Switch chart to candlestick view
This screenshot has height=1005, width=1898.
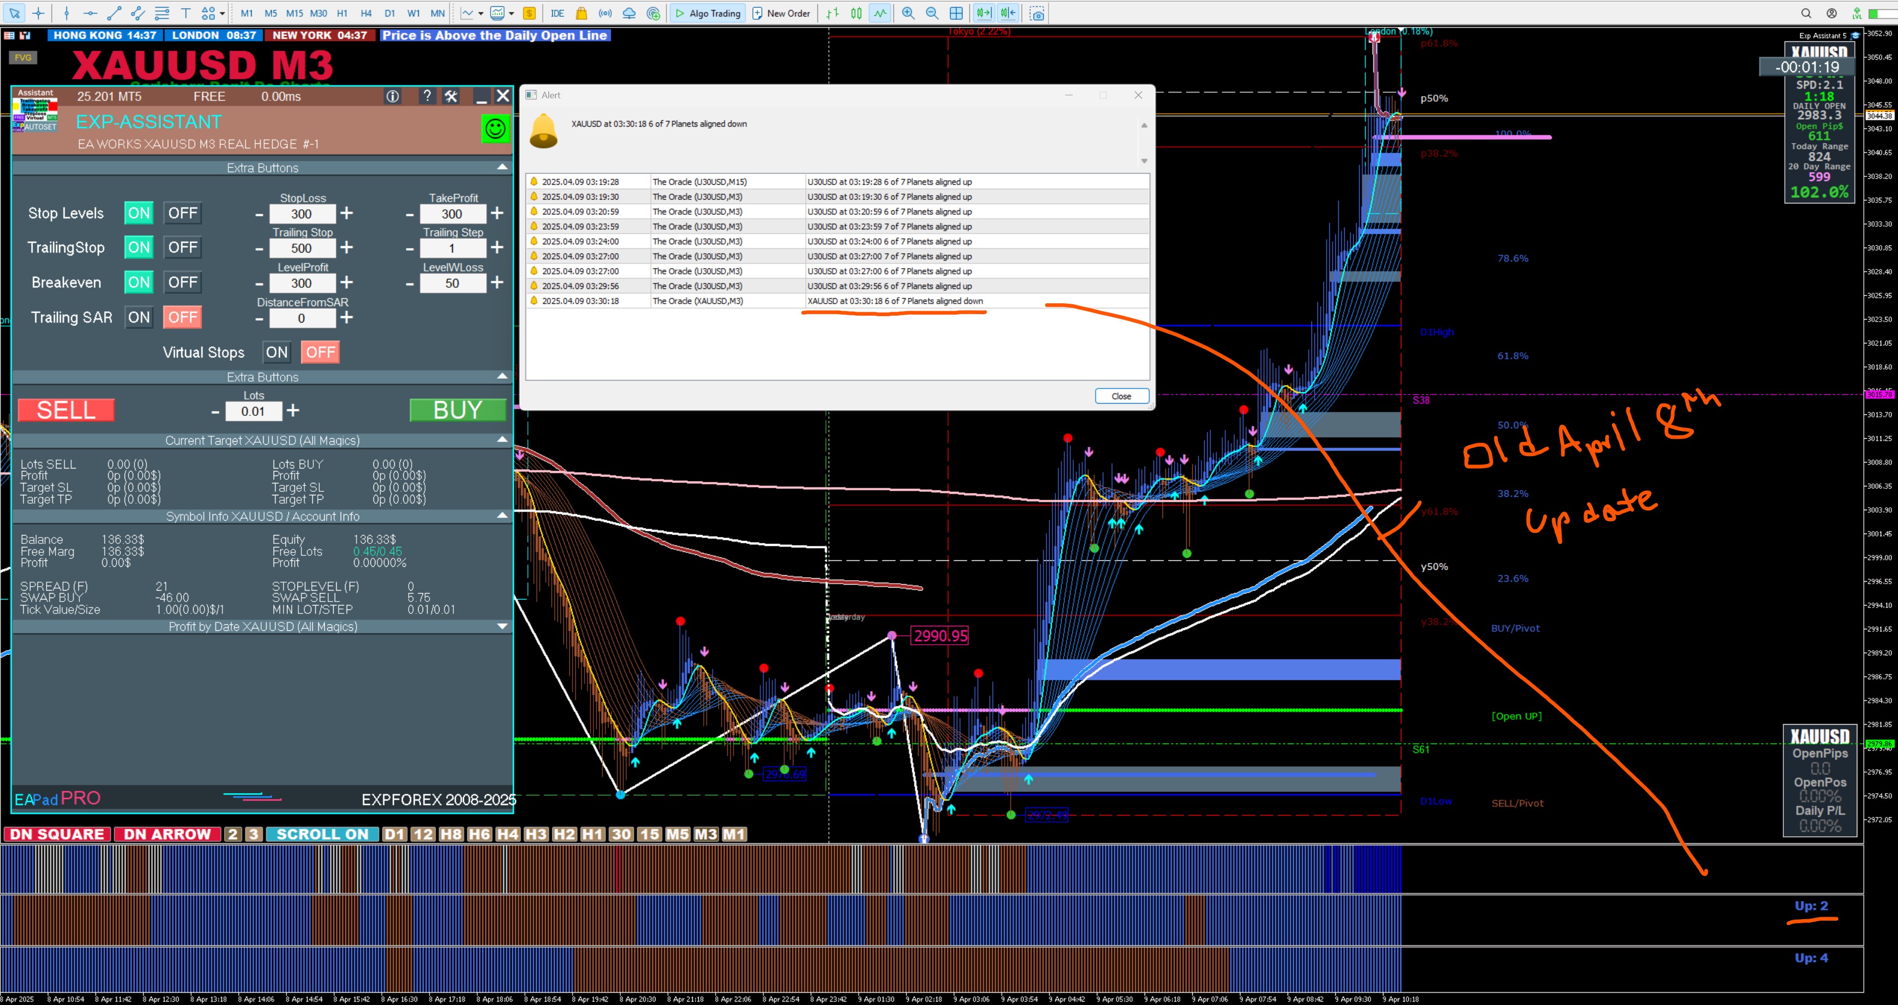coord(856,13)
